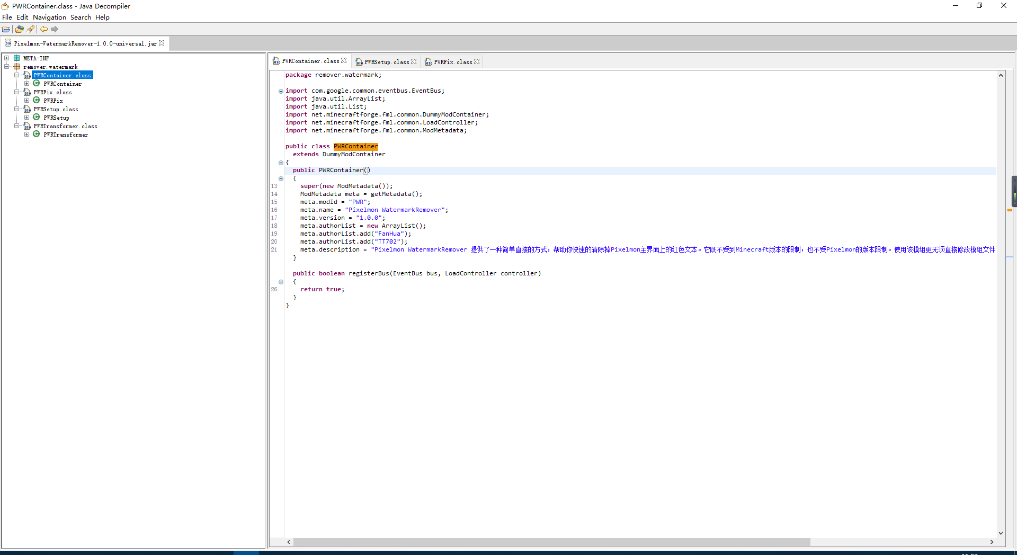Viewport: 1017px width, 555px height.
Task: Click the Forward navigation arrow
Action: (x=55, y=29)
